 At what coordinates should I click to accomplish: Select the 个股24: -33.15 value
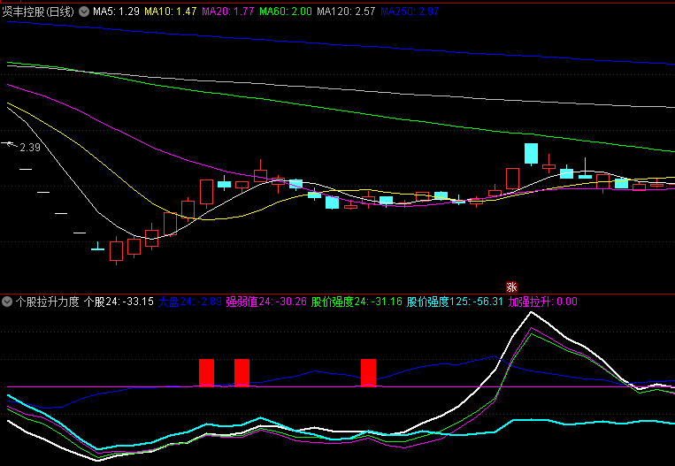(119, 302)
